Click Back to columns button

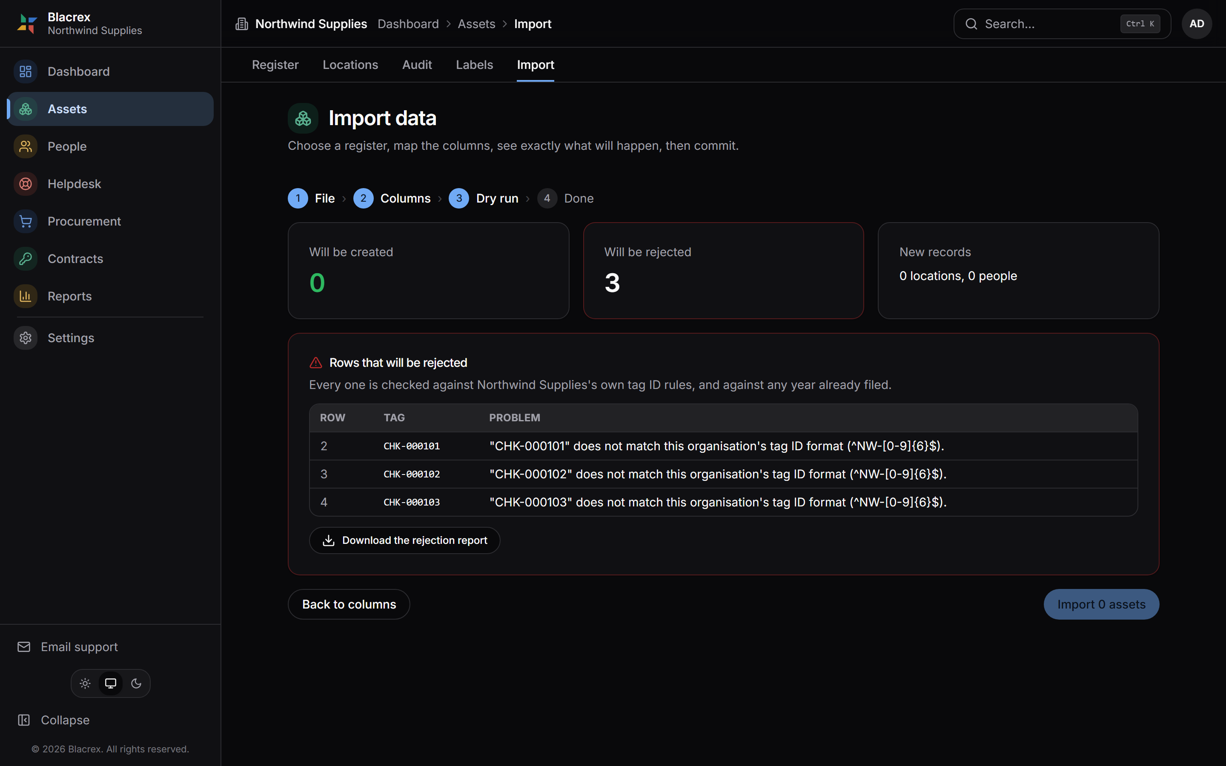349,604
